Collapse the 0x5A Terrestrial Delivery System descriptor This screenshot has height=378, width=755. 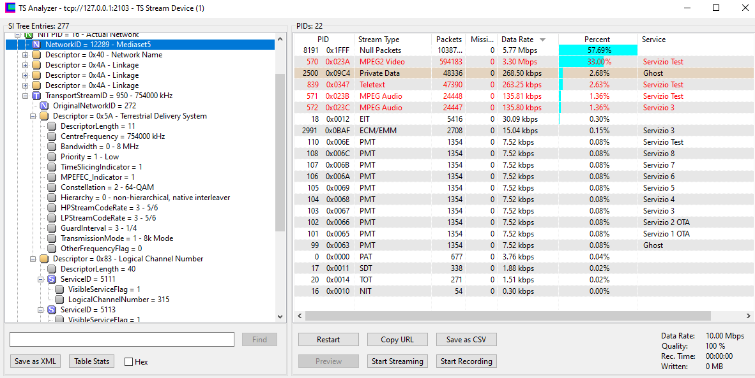point(33,116)
